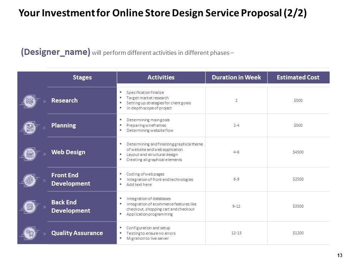This screenshot has width=347, height=260.
Task: Select Back End duration 9-12
Action: click(236, 206)
